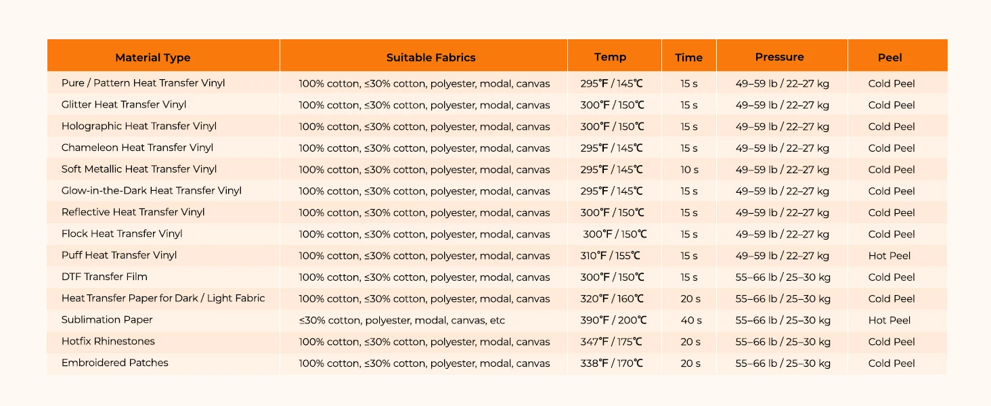Select the Time column header
This screenshot has height=406, width=991.
coord(688,58)
